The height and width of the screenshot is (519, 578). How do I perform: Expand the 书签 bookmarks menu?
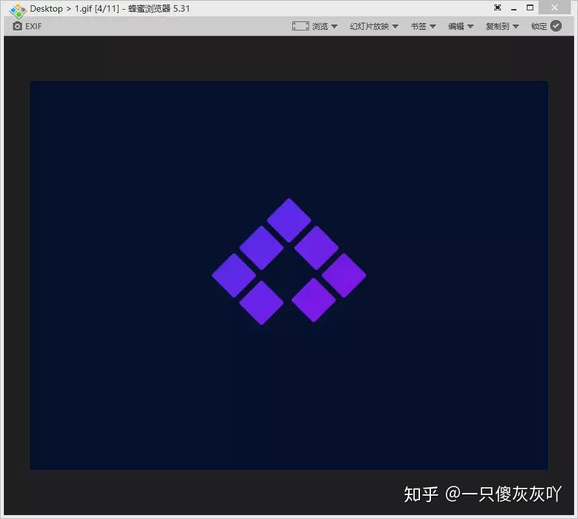(424, 26)
